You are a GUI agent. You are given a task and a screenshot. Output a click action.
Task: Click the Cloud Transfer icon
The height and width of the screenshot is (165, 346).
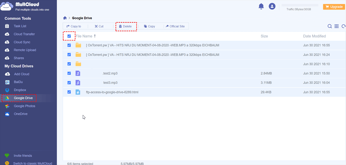click(7, 34)
